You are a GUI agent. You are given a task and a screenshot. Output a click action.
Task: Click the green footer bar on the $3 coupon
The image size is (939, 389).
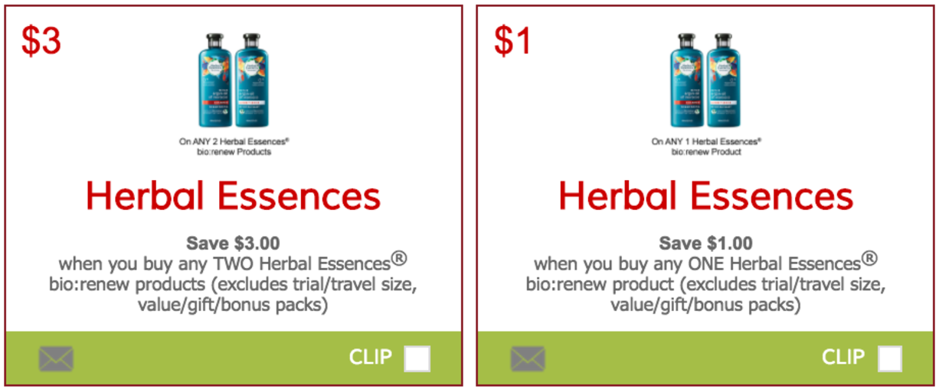pyautogui.click(x=234, y=358)
